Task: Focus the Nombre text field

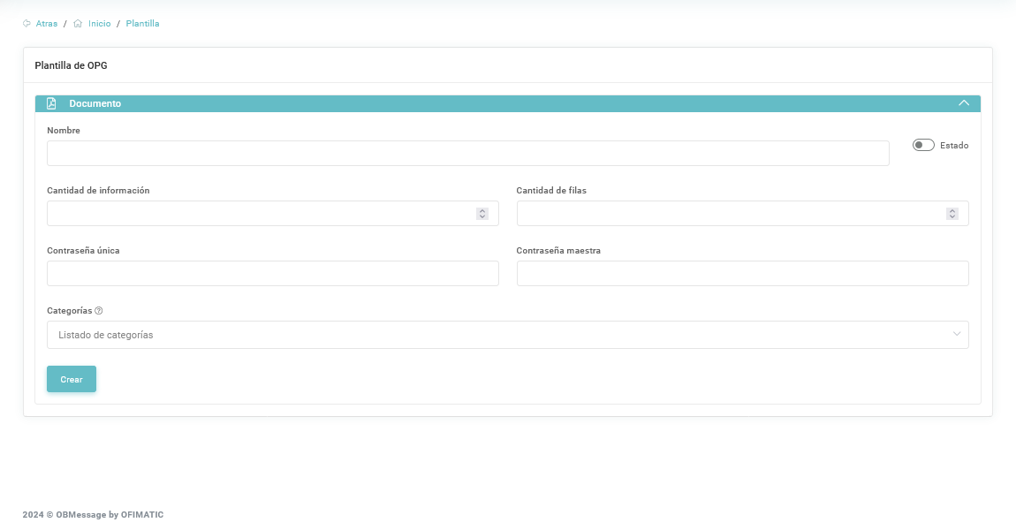Action: (x=467, y=153)
